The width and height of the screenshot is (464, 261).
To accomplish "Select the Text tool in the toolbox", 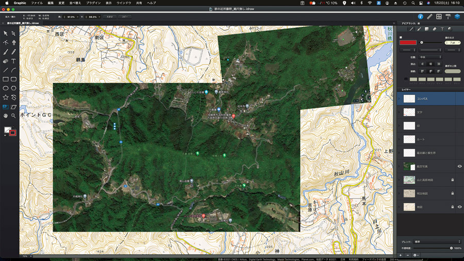I will (x=13, y=61).
